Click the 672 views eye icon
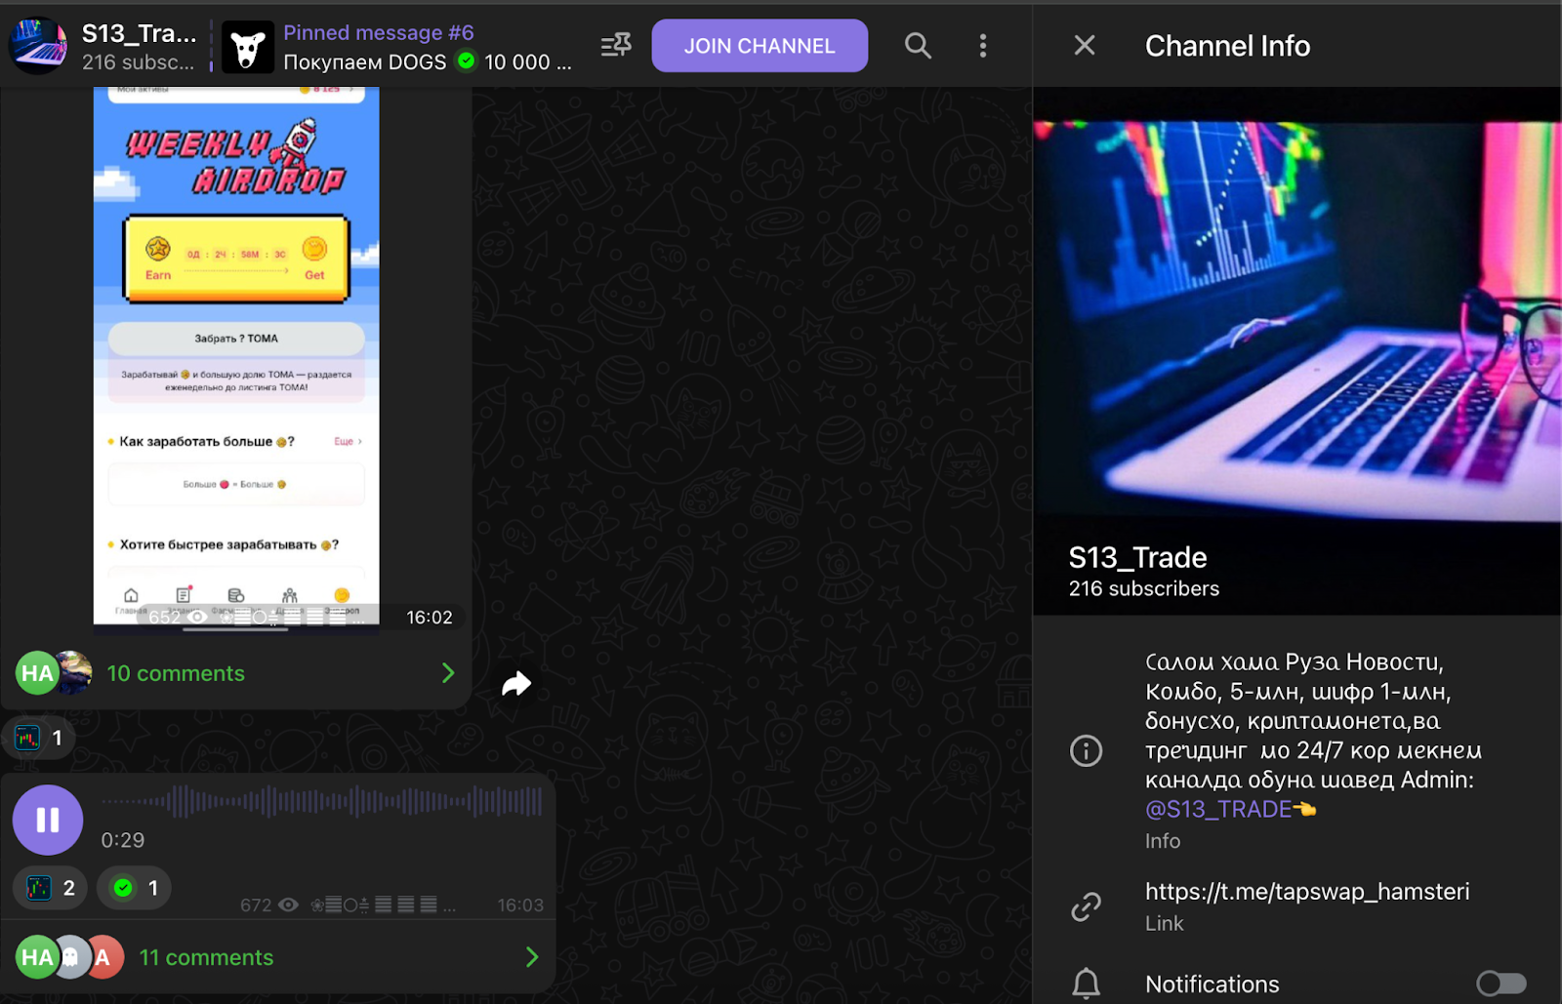1562x1004 pixels. point(288,904)
